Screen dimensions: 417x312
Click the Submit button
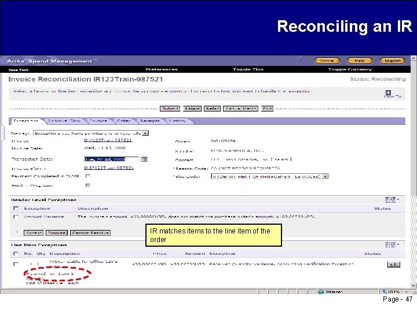170,109
